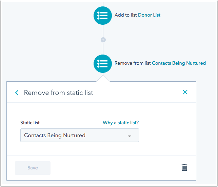Image resolution: width=218 pixels, height=187 pixels.
Task: Click the Remove from static list heading
Action: [x=59, y=93]
